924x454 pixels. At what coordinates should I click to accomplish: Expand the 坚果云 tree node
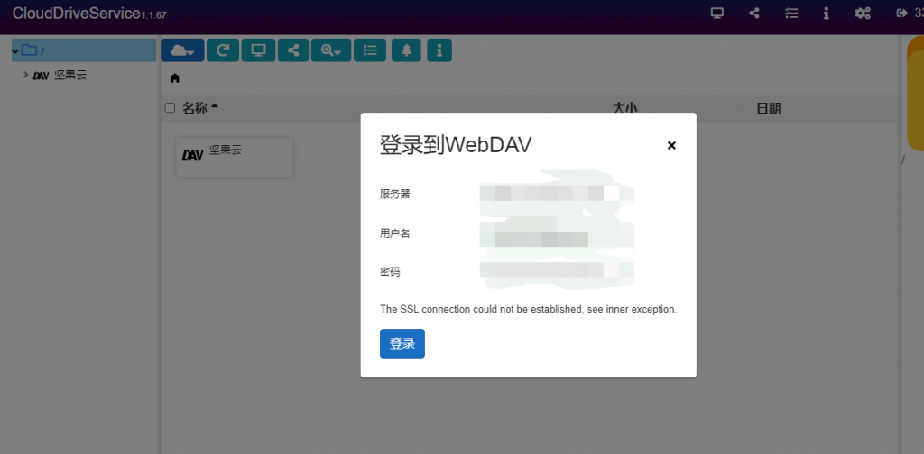point(25,76)
